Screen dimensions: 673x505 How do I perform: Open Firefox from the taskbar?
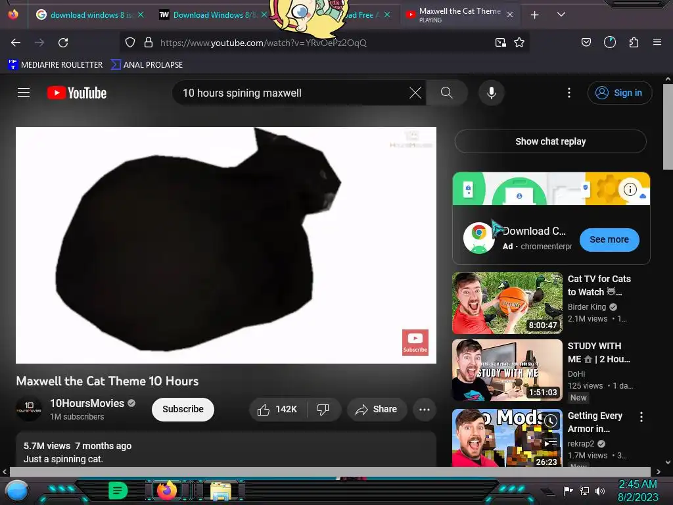(167, 490)
